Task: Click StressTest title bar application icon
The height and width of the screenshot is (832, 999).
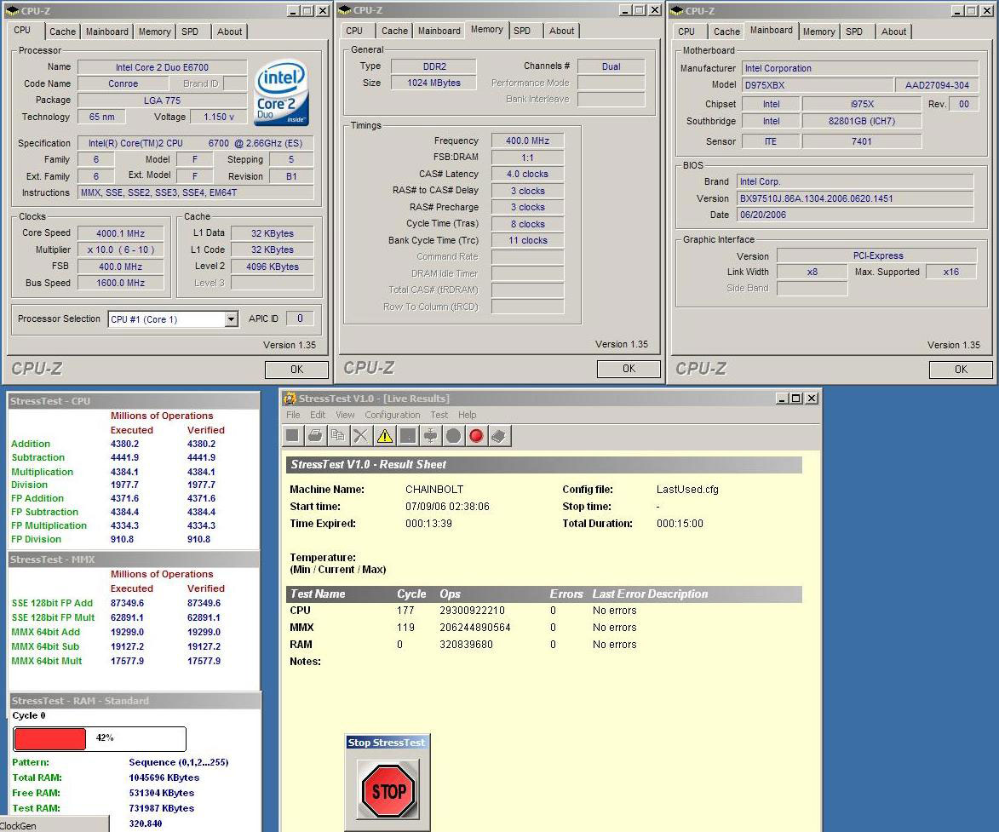Action: [290, 399]
